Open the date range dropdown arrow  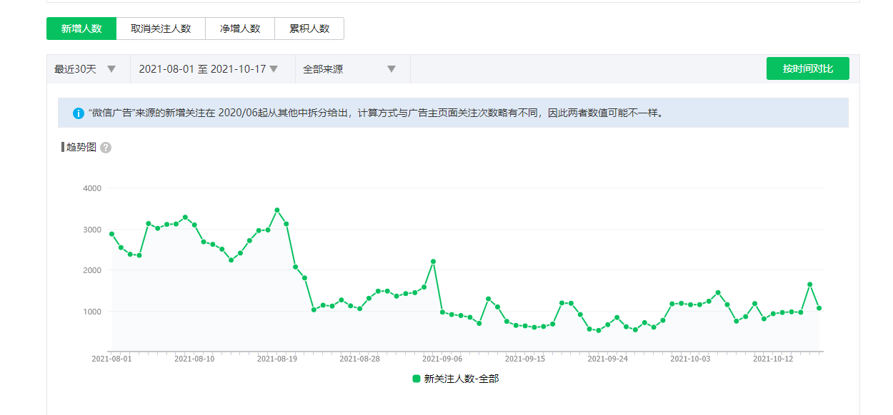274,69
